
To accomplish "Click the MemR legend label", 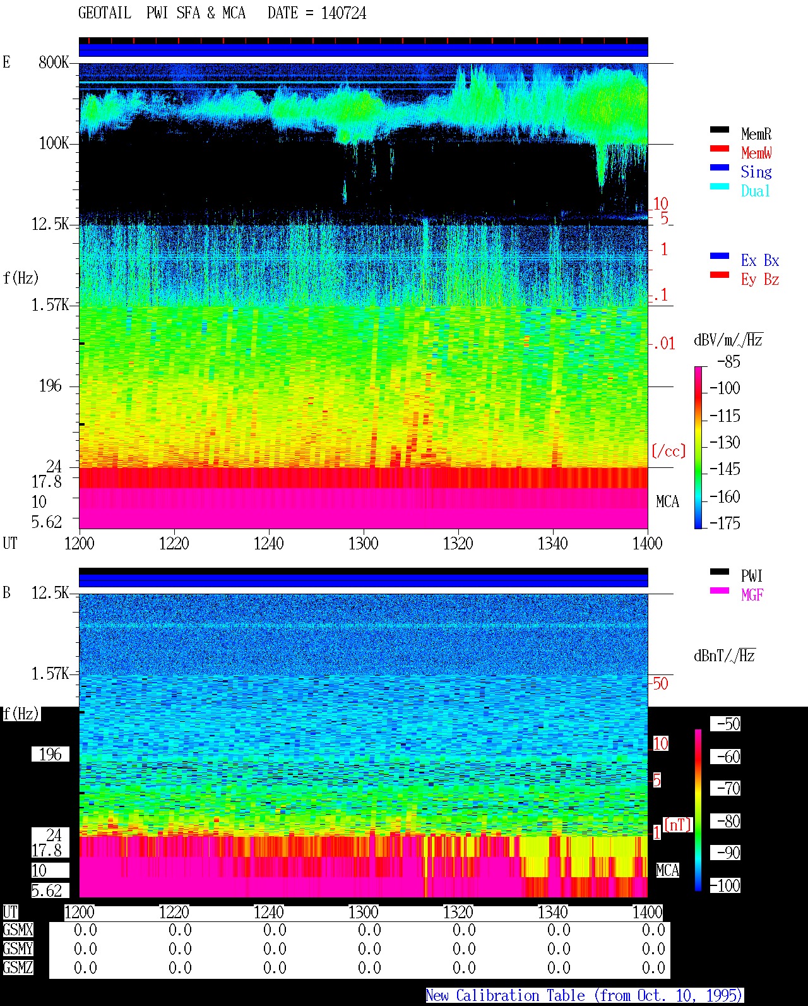I will [x=756, y=134].
